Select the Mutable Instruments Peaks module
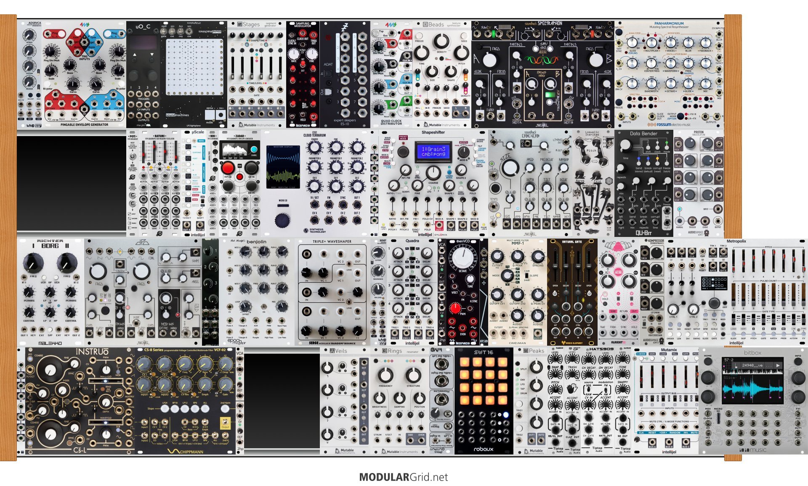Image resolution: width=808 pixels, height=486 pixels. click(530, 401)
